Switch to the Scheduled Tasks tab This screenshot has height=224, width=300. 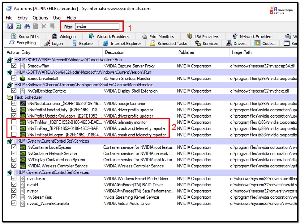point(168,44)
